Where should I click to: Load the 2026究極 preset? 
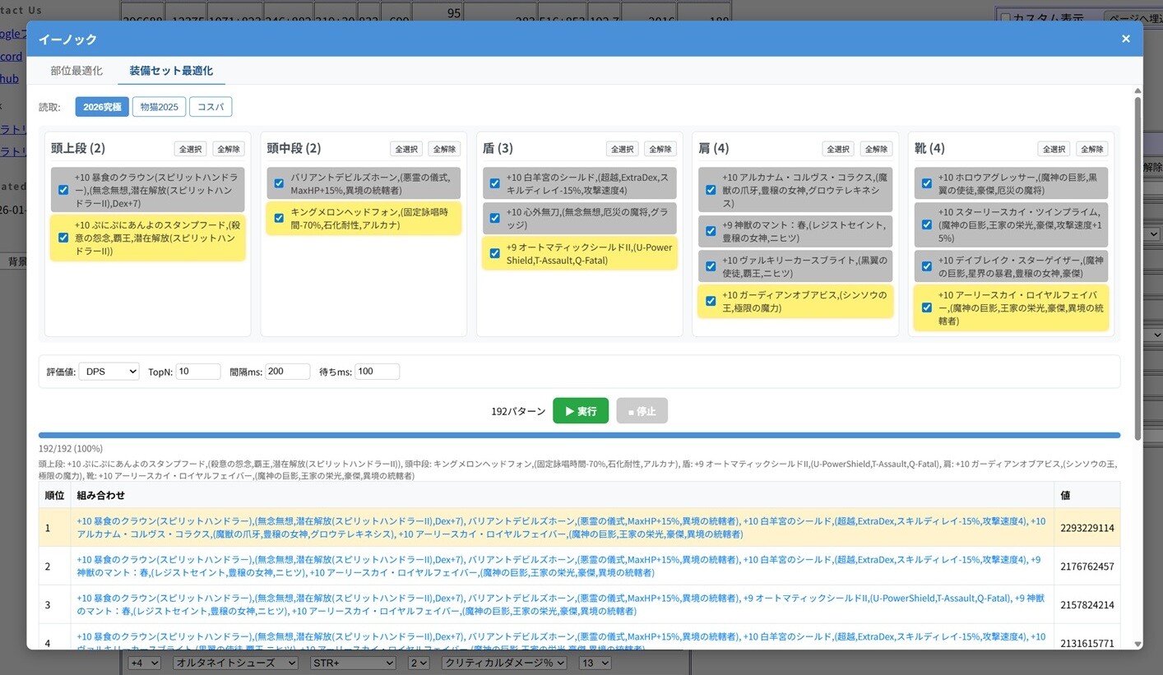coord(102,107)
